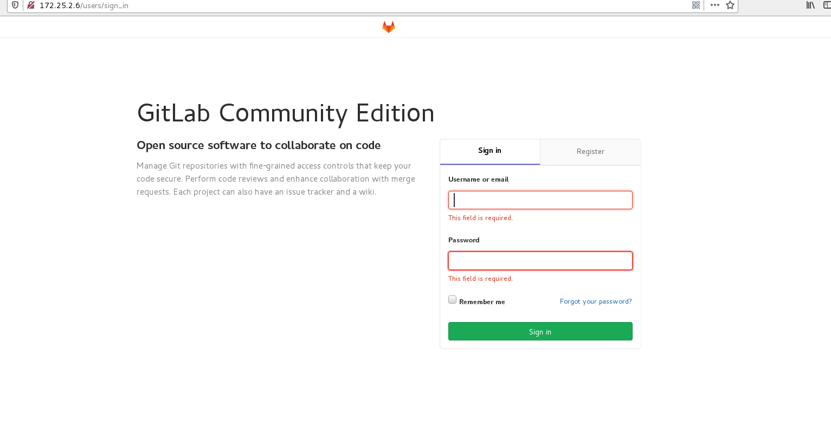Click the Username or email label
This screenshot has width=831, height=431.
[478, 179]
